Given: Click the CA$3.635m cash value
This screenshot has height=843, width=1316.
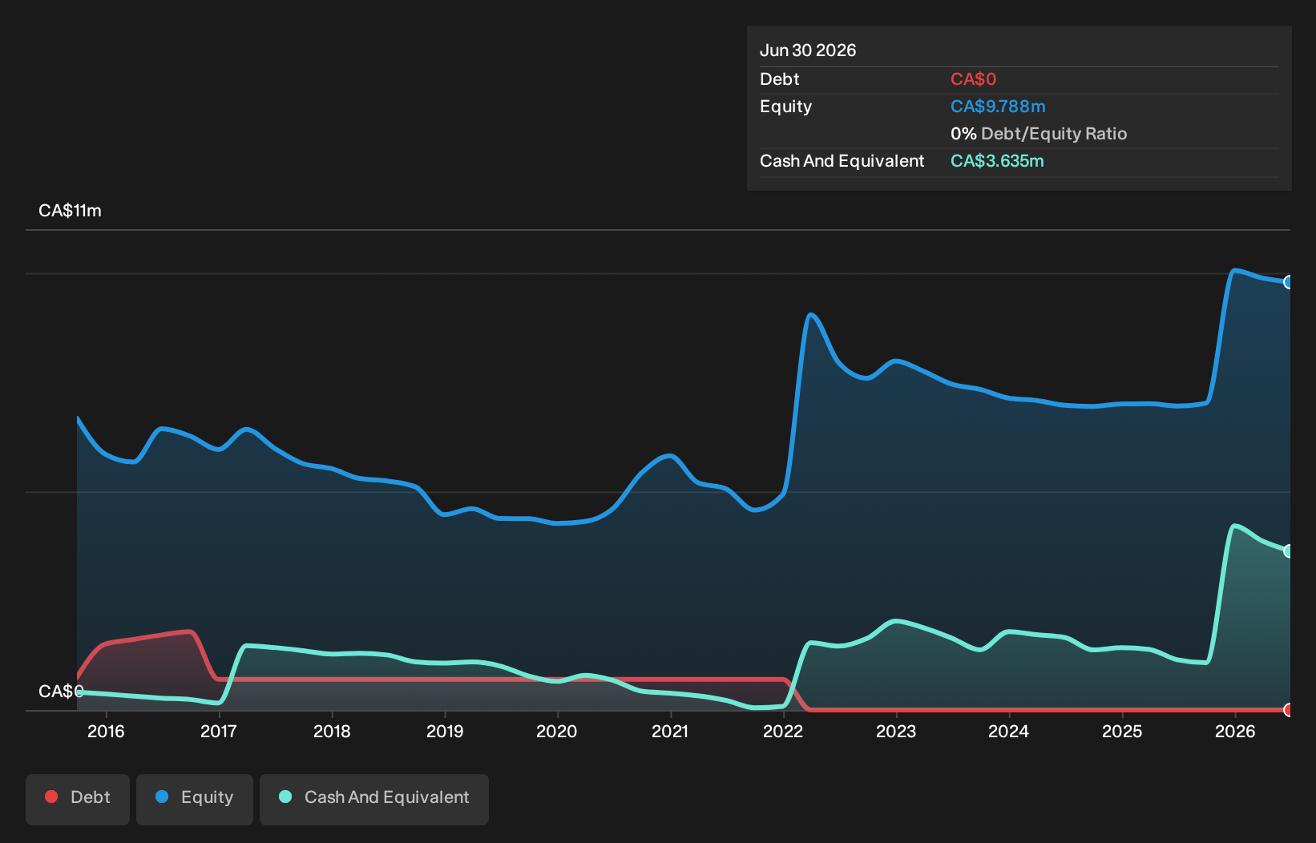Looking at the screenshot, I should [x=997, y=161].
